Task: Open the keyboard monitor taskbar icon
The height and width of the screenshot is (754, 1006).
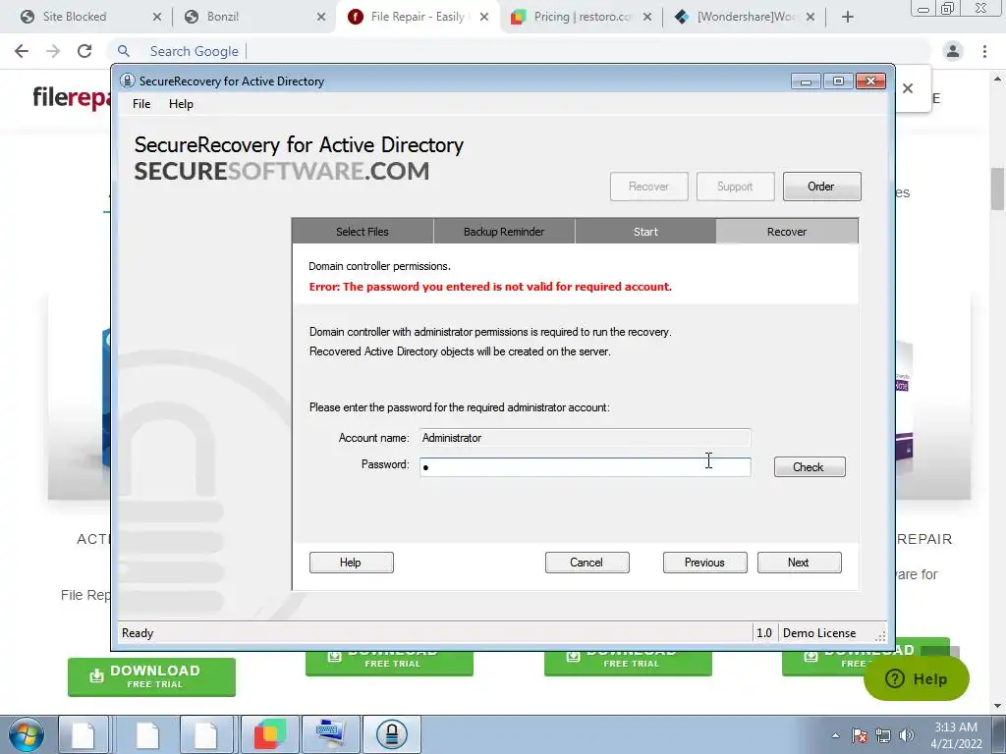Action: tap(330, 734)
